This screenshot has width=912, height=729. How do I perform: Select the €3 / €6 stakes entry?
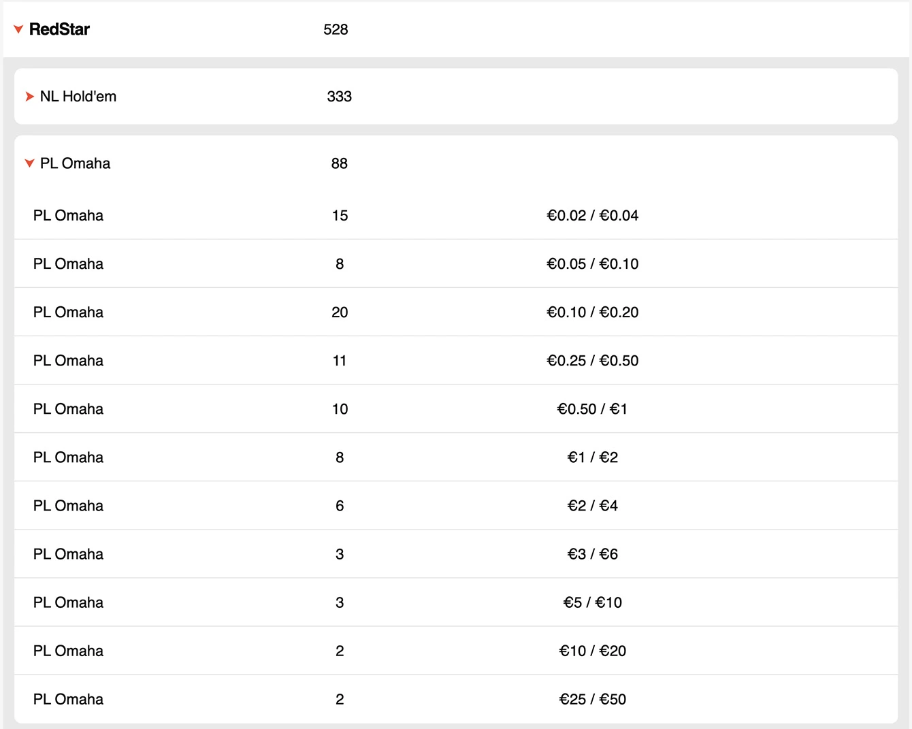point(592,554)
